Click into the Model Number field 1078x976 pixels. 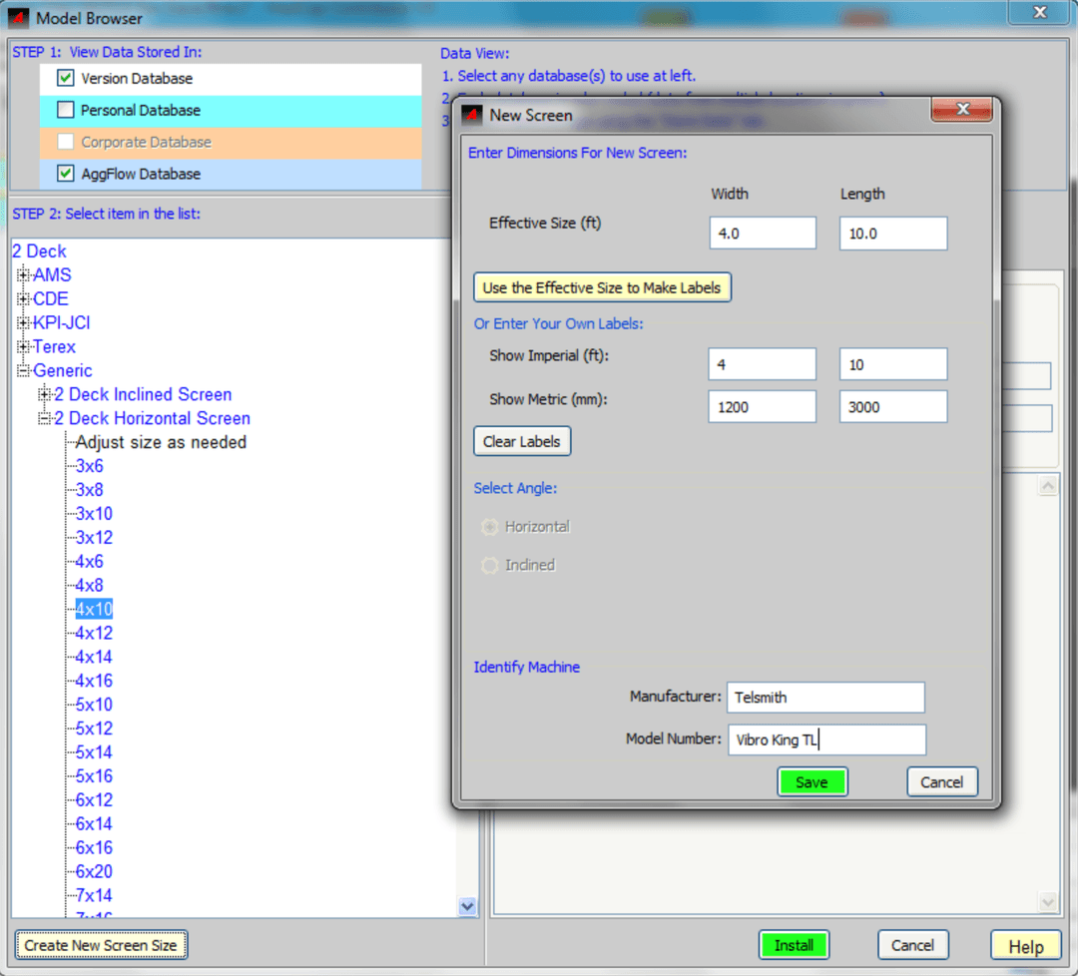coord(826,739)
